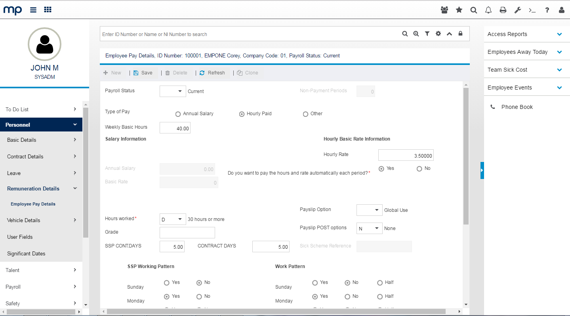Image resolution: width=570 pixels, height=316 pixels.
Task: Click the collapse up-arrow icon in search bar
Action: click(x=449, y=34)
